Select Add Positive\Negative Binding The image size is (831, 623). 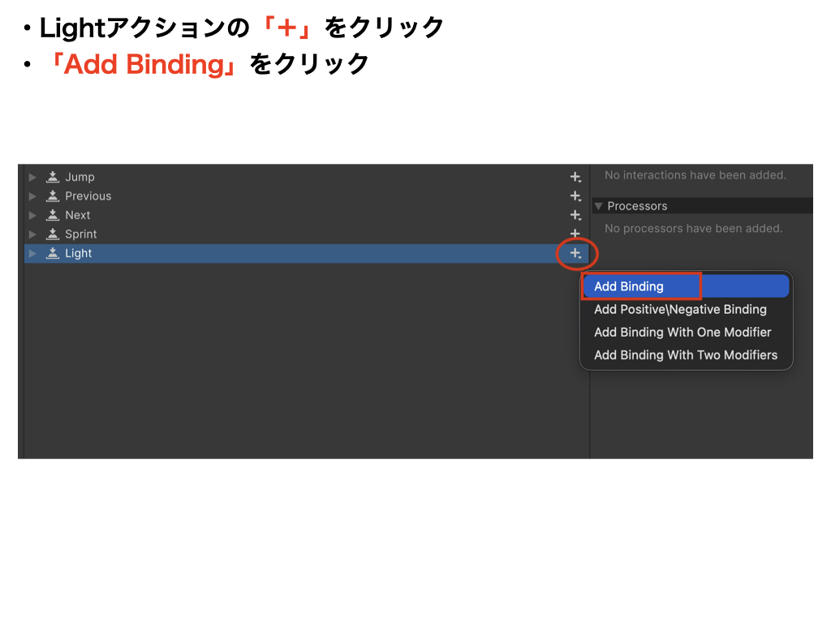click(680, 309)
